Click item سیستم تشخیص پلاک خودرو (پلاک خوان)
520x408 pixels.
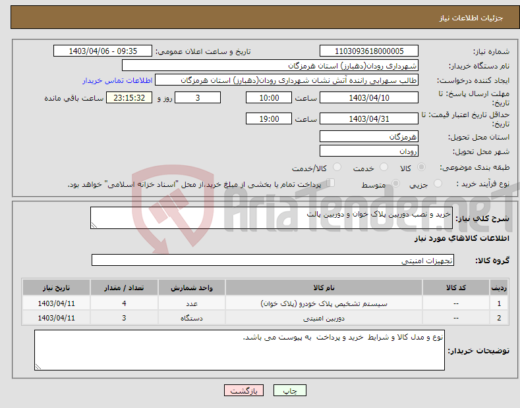(x=324, y=303)
